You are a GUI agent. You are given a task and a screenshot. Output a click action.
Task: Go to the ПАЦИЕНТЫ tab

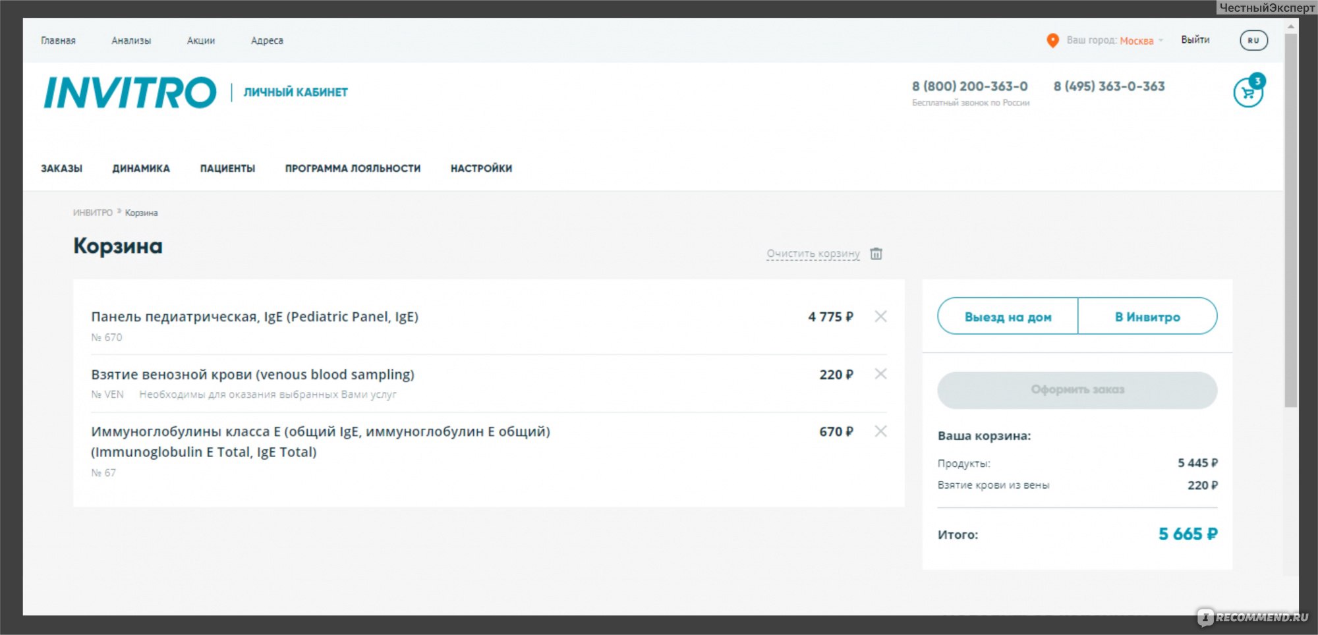[227, 168]
